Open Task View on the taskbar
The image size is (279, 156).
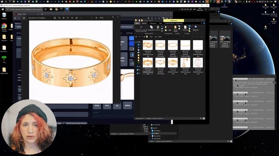click(45, 9)
